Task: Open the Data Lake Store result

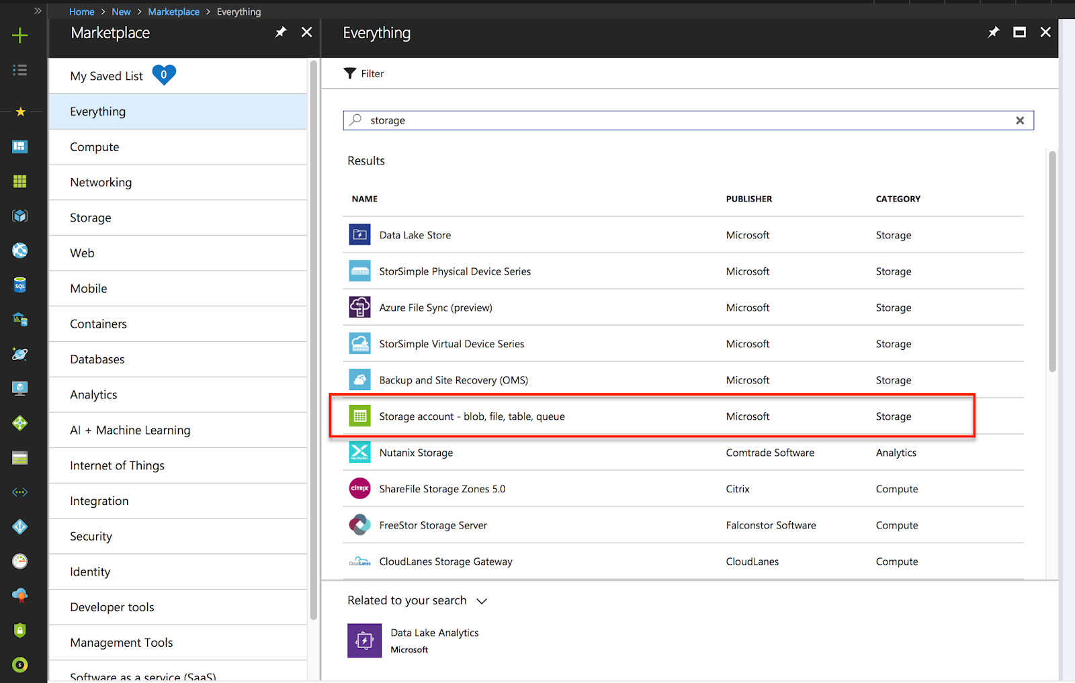Action: tap(415, 235)
